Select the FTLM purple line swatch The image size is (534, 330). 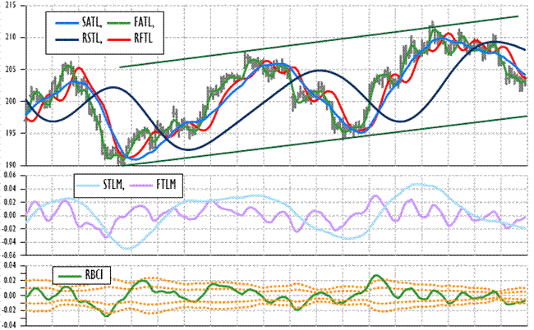point(141,186)
